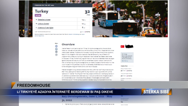This screenshot has width=188, height=106.
Task: Click the black Turkey map silhouette
Action: point(129,46)
